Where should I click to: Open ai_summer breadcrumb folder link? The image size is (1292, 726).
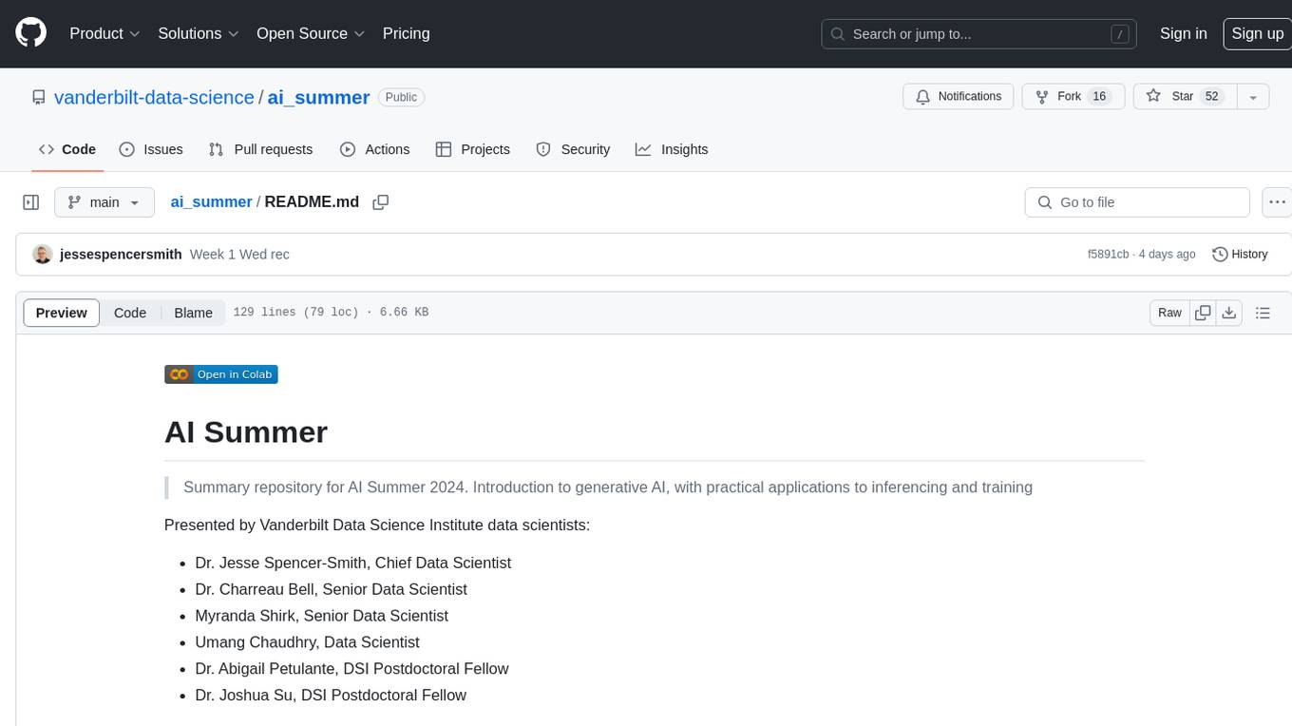point(211,202)
